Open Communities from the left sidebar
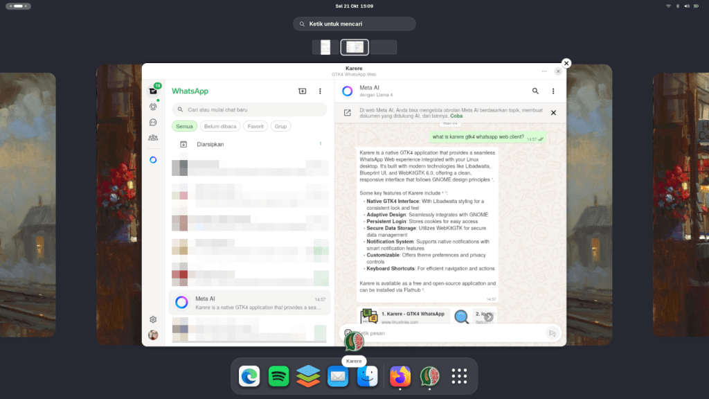The image size is (709, 399). point(152,136)
